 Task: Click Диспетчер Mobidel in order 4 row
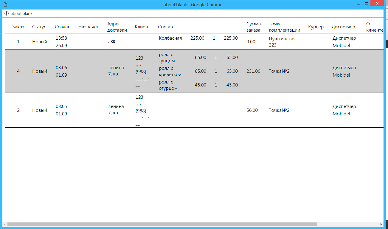(344, 71)
